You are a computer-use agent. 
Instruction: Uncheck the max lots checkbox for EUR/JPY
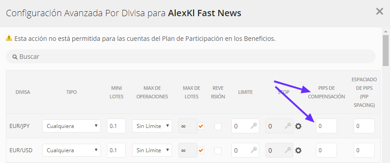[x=201, y=126]
